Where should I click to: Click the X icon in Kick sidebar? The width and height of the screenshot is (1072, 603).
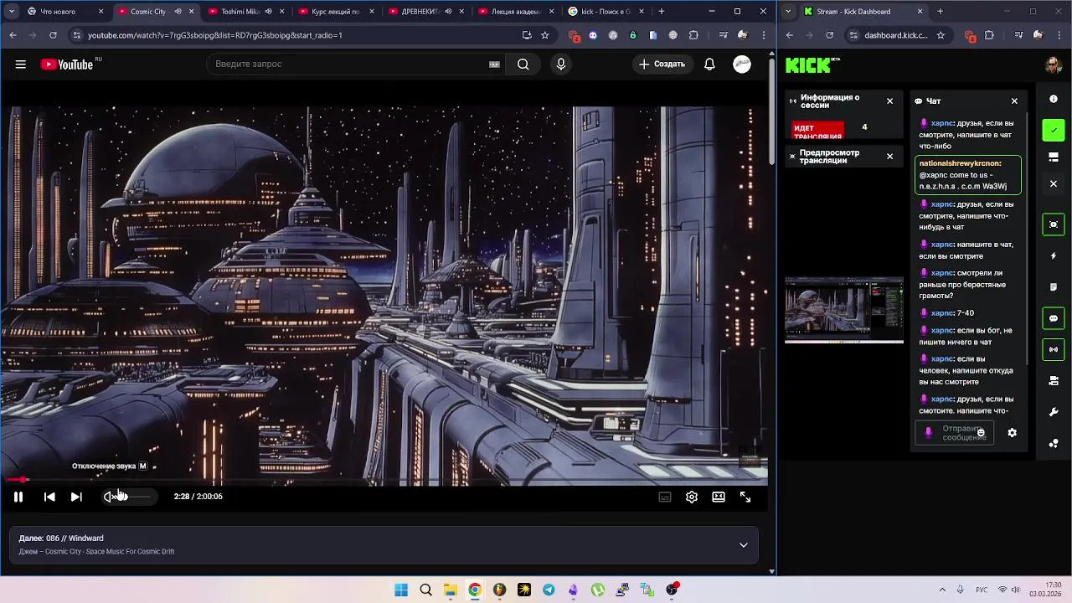(x=1054, y=183)
